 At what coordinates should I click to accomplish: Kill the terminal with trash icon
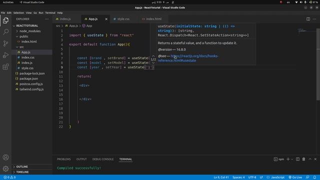point(303,159)
